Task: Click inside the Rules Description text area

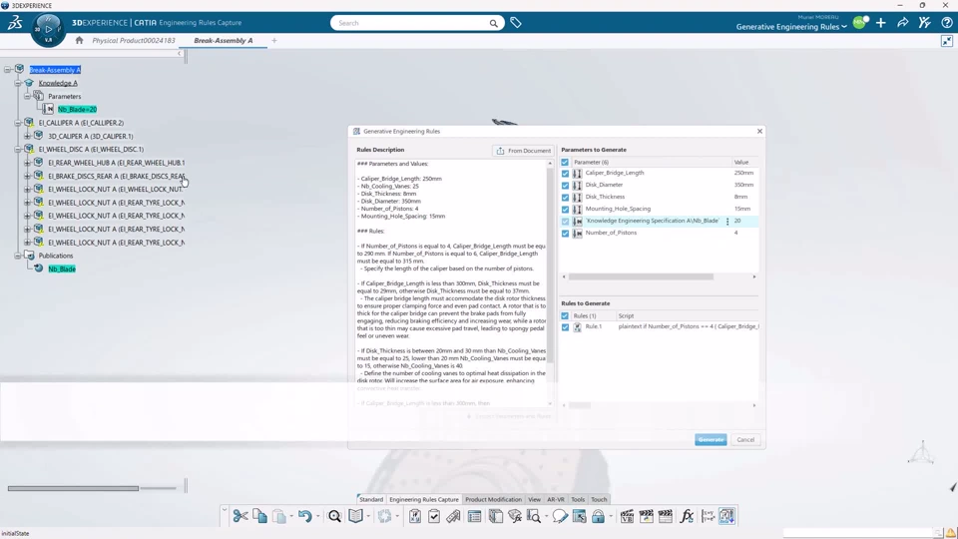Action: 451,284
